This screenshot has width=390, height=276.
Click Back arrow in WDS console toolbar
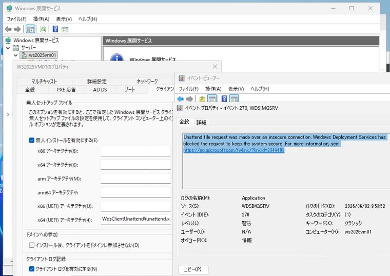pos(8,29)
